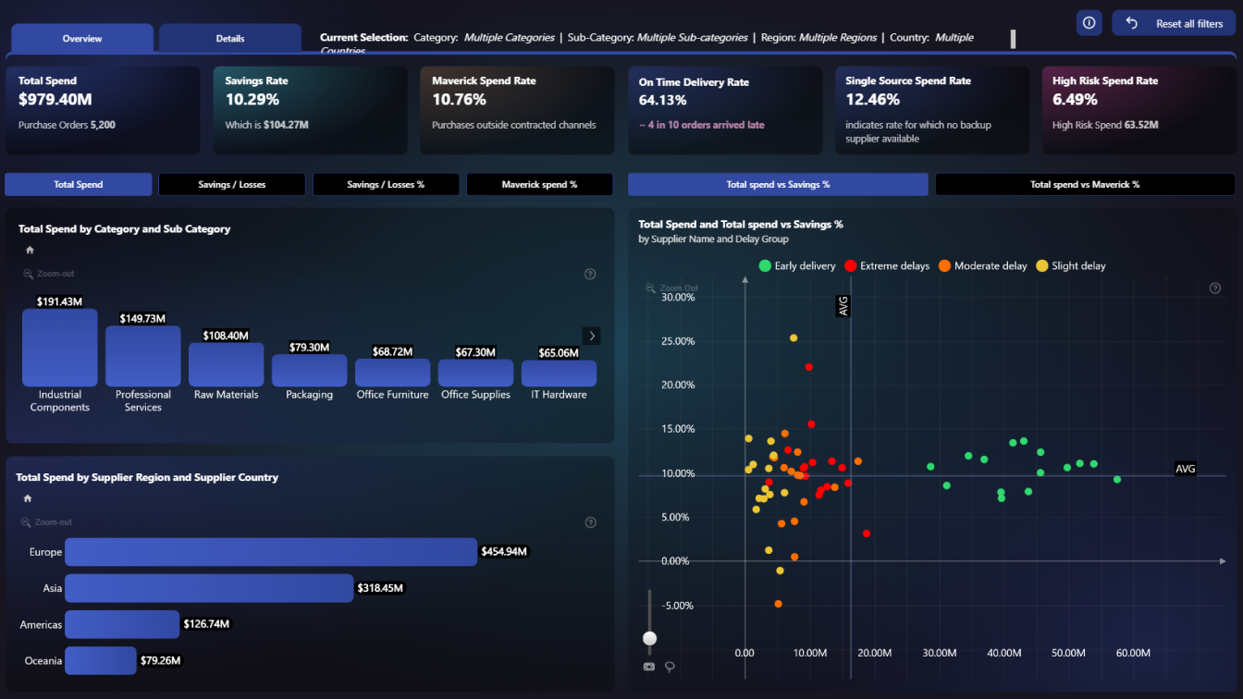Click the home icon in the Category chart

(x=30, y=250)
